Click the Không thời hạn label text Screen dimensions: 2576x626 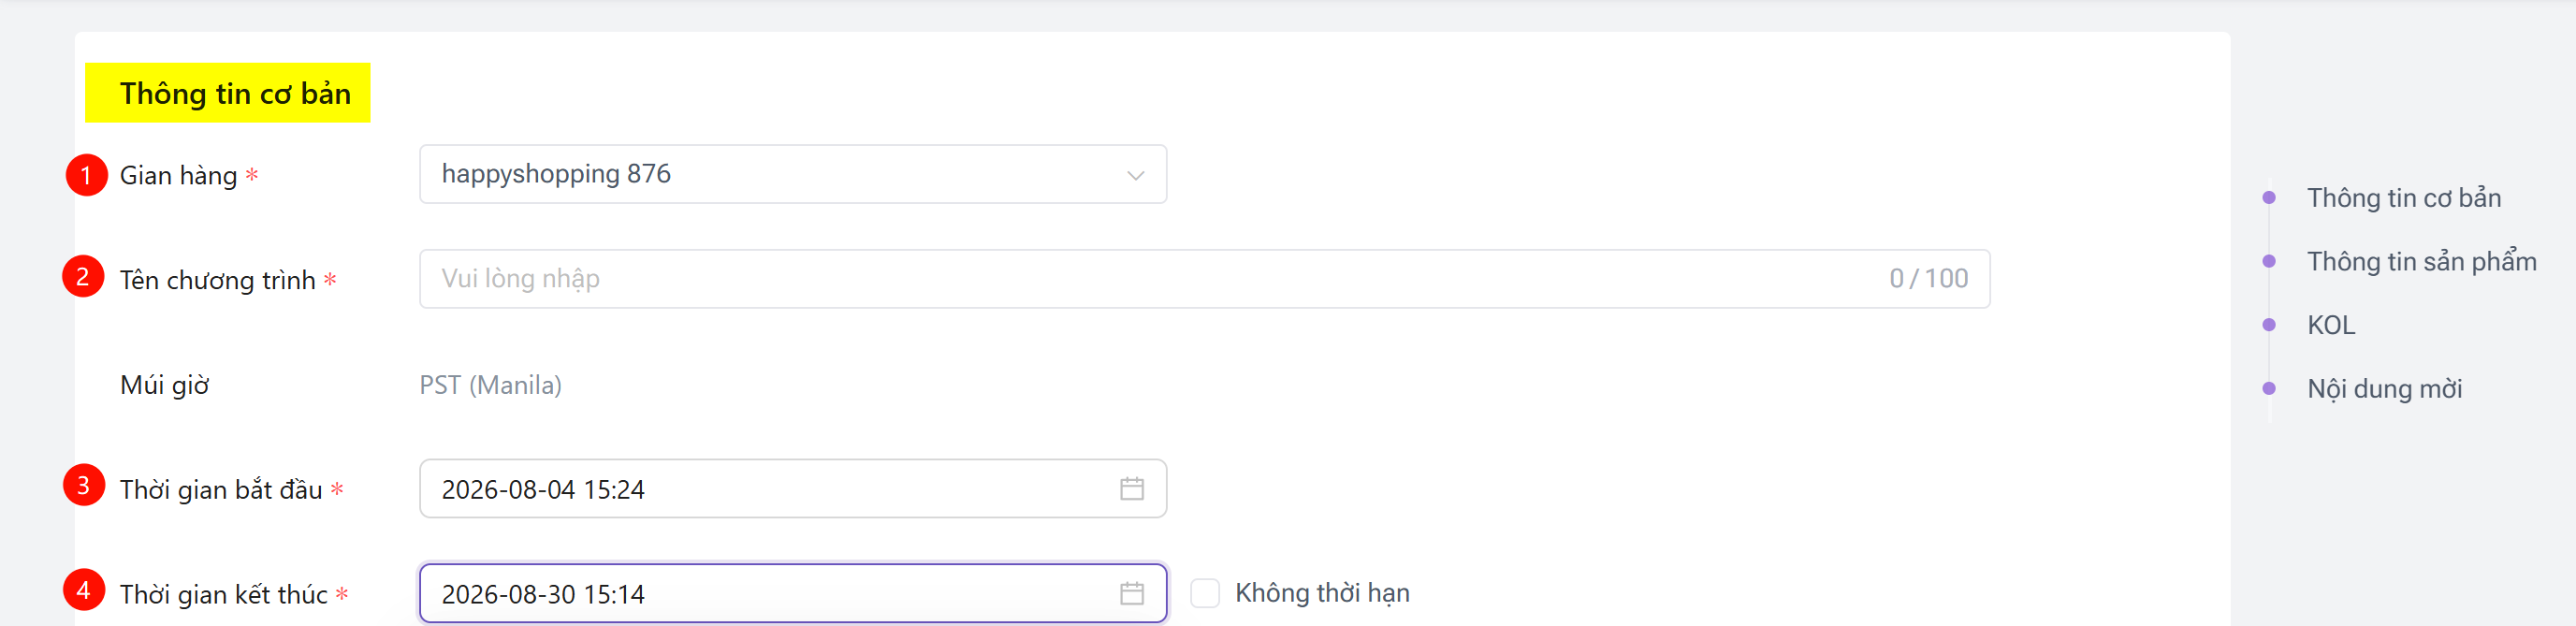(x=1322, y=593)
